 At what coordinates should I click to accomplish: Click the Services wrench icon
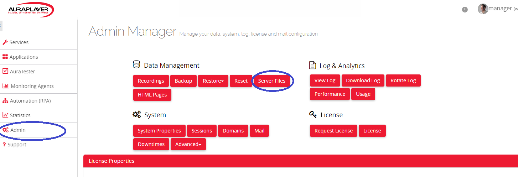click(x=5, y=42)
